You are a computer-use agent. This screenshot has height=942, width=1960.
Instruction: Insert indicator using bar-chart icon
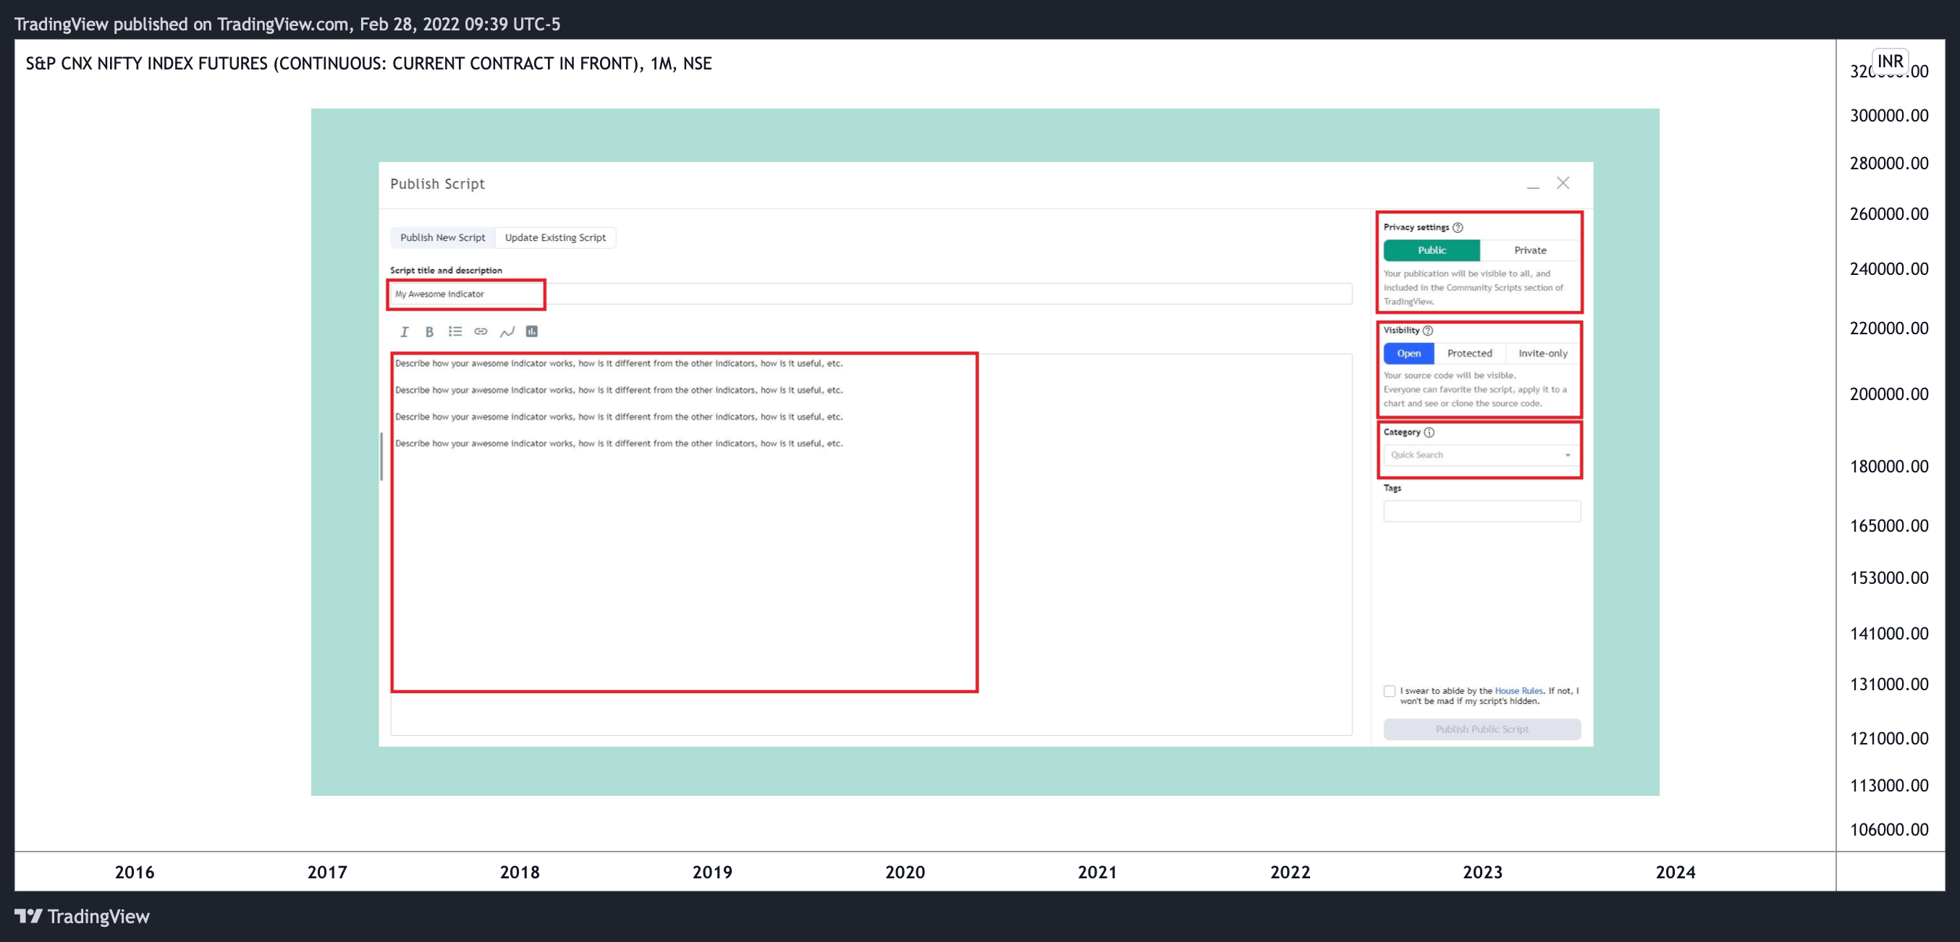point(532,331)
